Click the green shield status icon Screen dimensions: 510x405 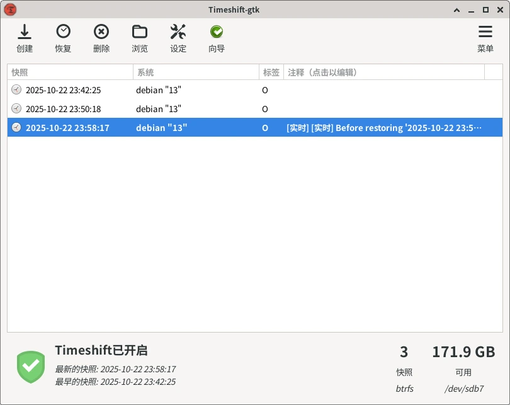click(30, 366)
